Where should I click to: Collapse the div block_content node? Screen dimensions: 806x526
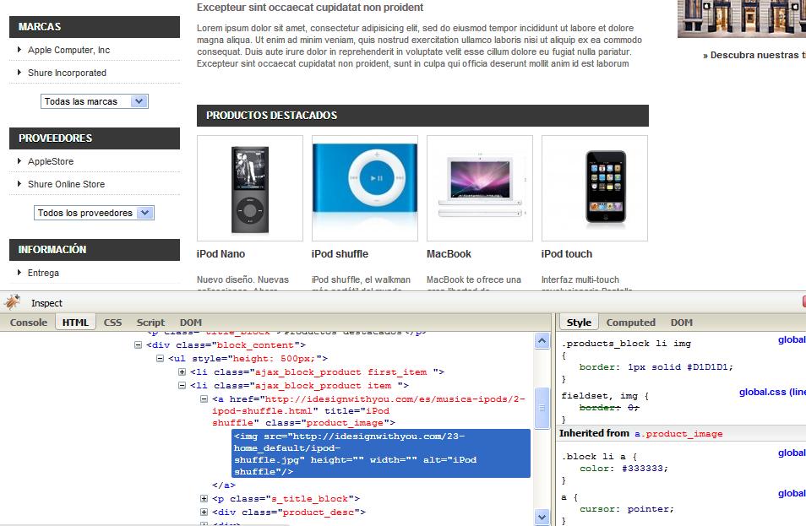[x=138, y=344]
